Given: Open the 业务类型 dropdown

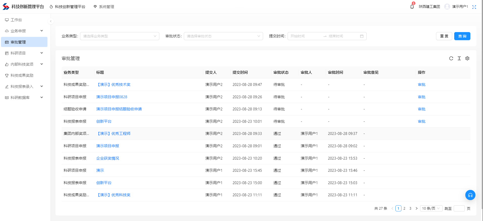Looking at the screenshot, I should 119,36.
